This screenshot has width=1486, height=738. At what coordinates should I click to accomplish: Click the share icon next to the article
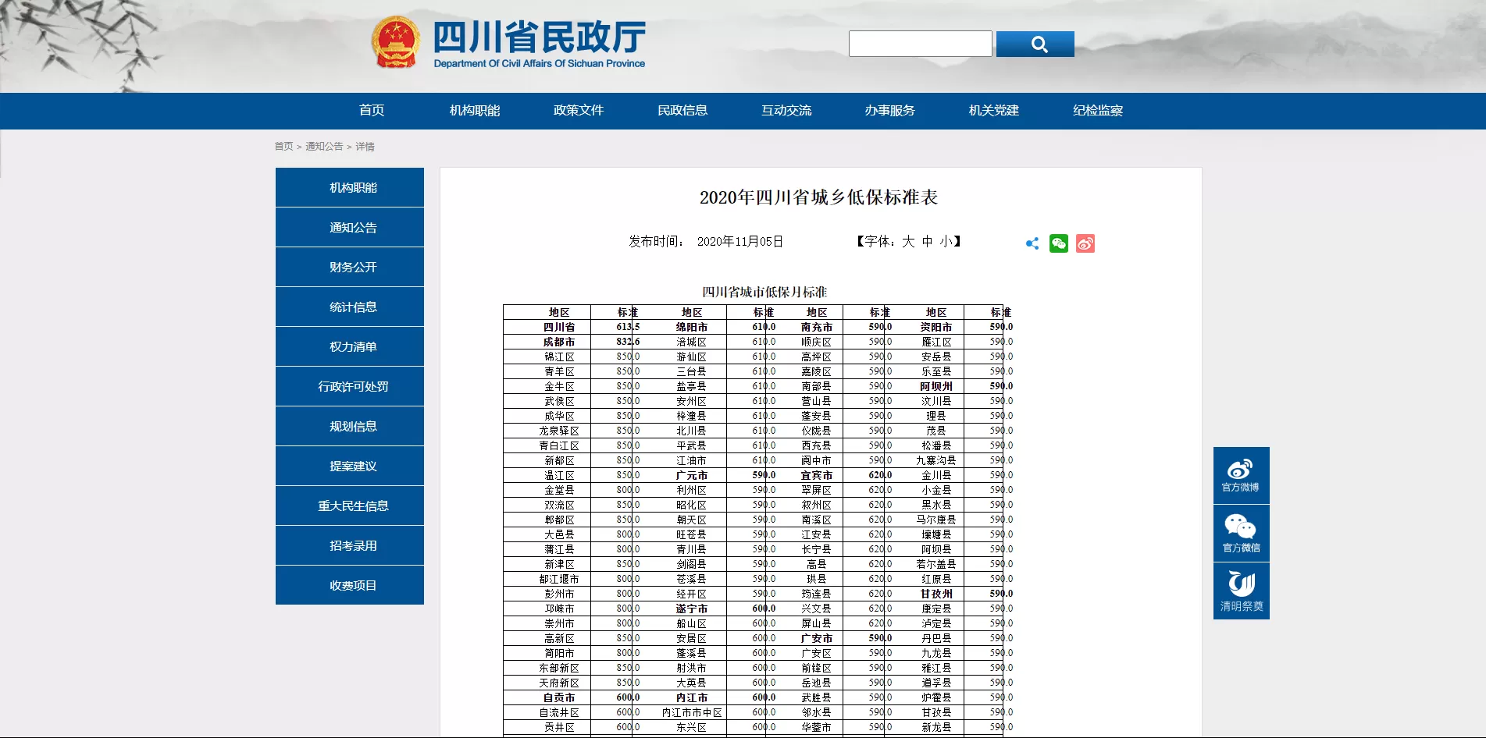pyautogui.click(x=1032, y=243)
